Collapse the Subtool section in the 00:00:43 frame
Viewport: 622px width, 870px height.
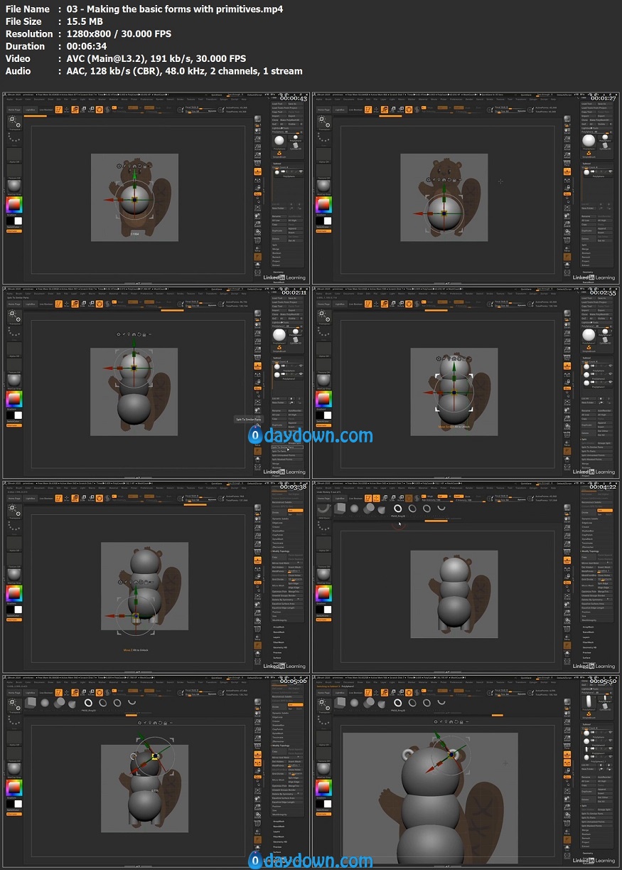tap(277, 163)
